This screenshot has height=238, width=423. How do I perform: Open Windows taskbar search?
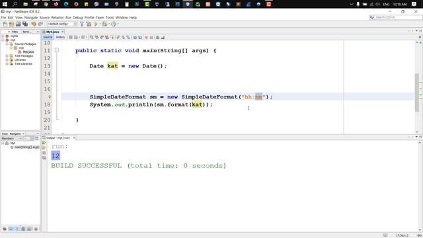tap(15, 4)
